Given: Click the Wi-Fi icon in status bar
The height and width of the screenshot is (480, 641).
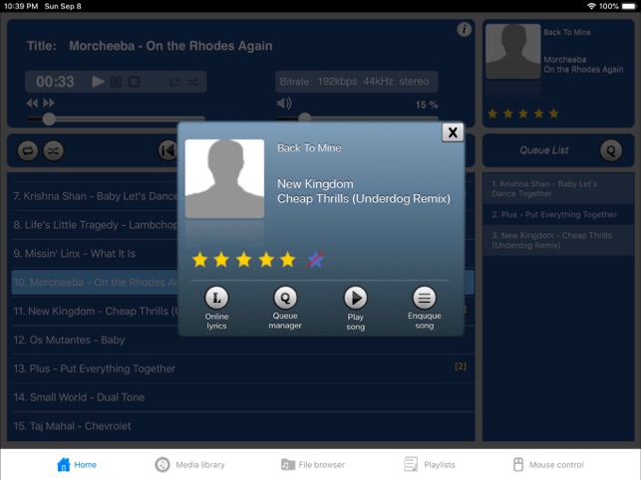Looking at the screenshot, I should pos(591,6).
